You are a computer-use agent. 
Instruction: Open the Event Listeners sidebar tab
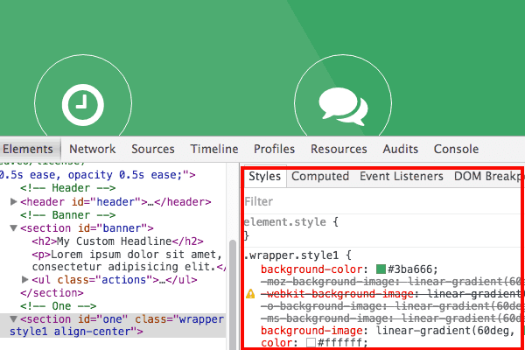[x=402, y=177]
